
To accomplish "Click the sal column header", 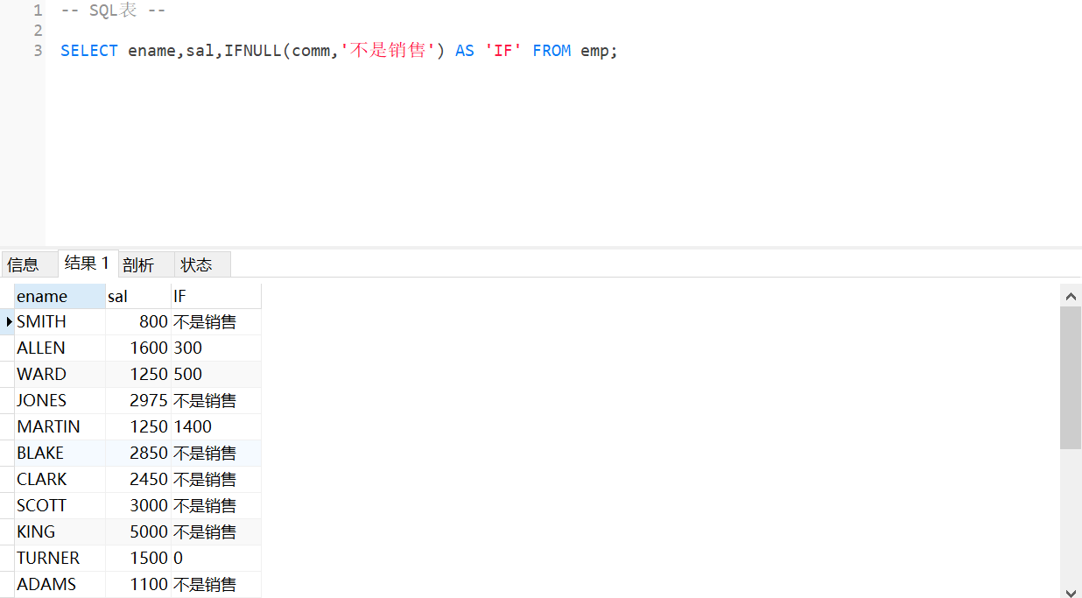I will point(137,296).
